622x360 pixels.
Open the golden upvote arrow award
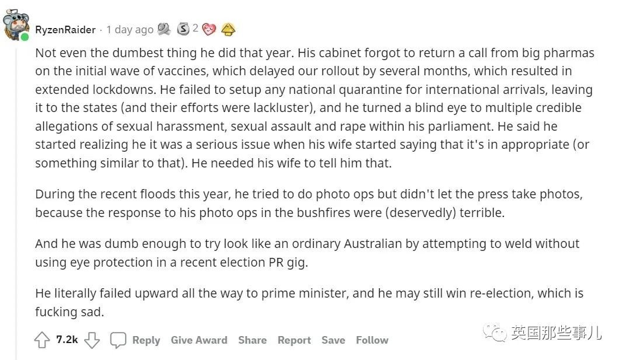[228, 29]
